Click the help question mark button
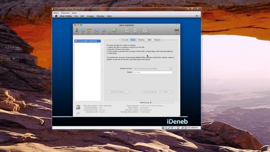Viewport: 270px width, 152px height. (x=78, y=114)
